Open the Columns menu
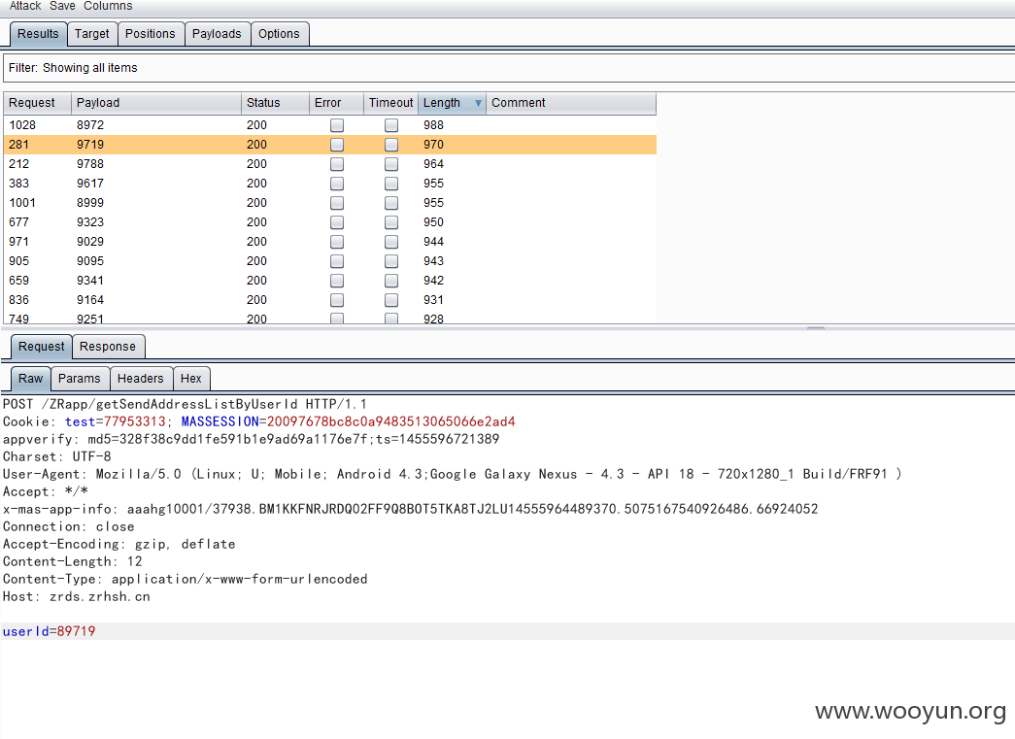This screenshot has height=739, width=1015. (x=108, y=6)
